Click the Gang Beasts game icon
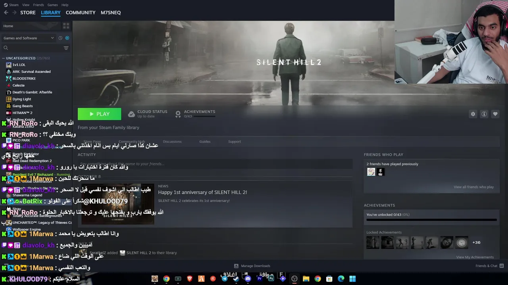508x285 pixels. click(9, 106)
